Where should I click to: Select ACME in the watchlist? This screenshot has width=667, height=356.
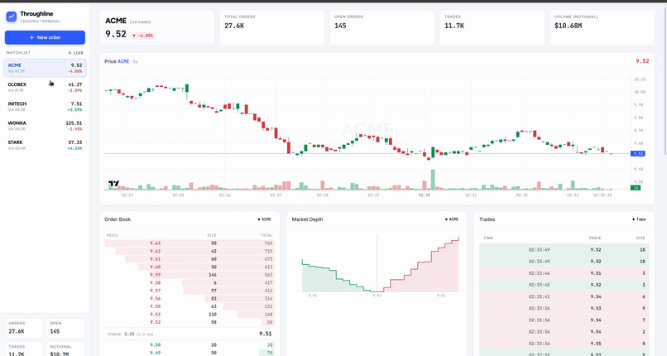(45, 68)
